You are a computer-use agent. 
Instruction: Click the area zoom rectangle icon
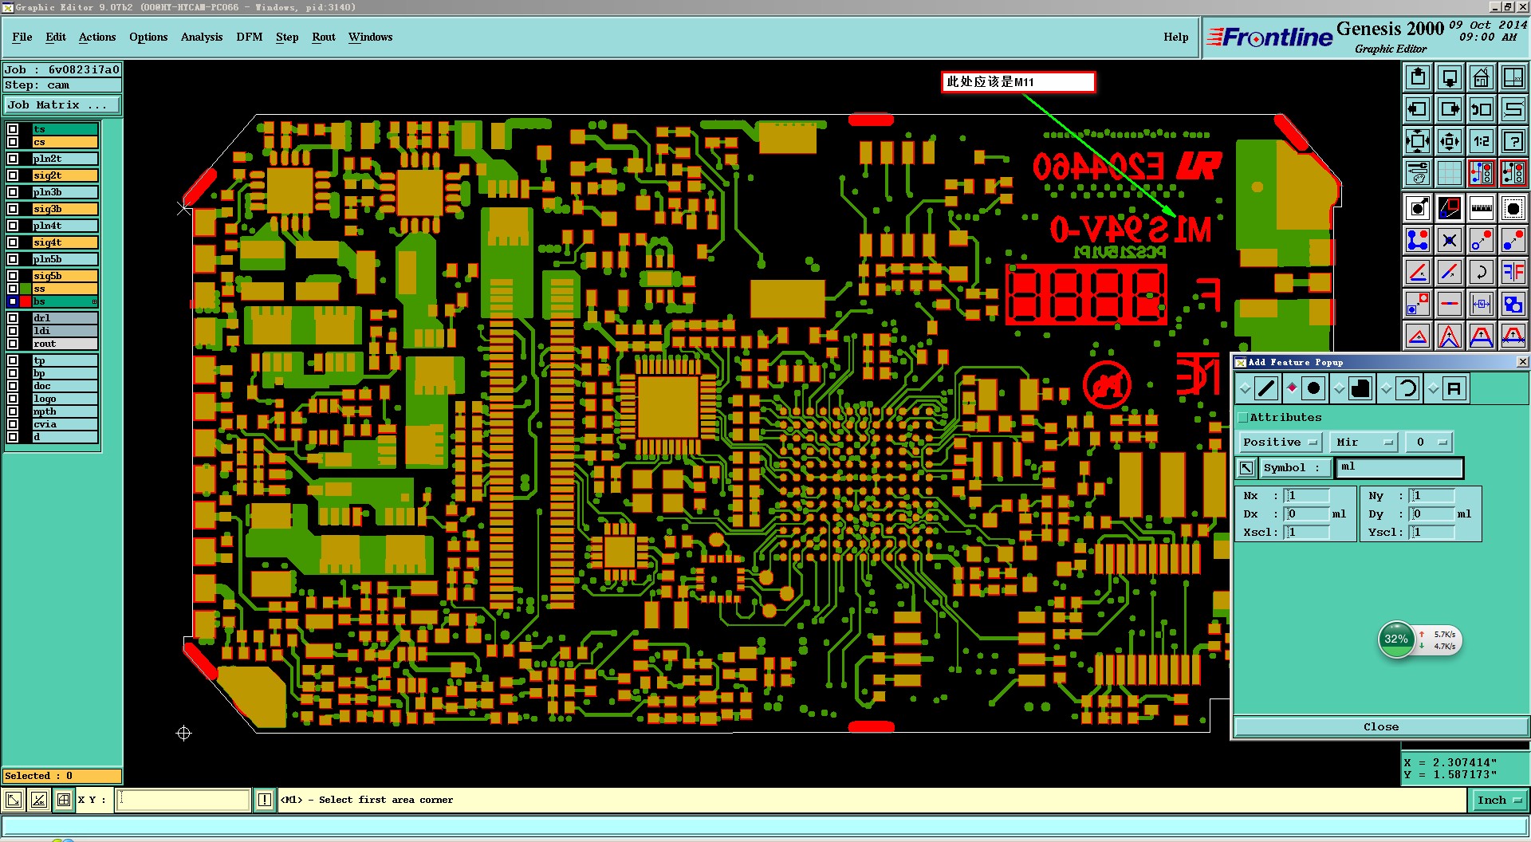tap(1450, 209)
